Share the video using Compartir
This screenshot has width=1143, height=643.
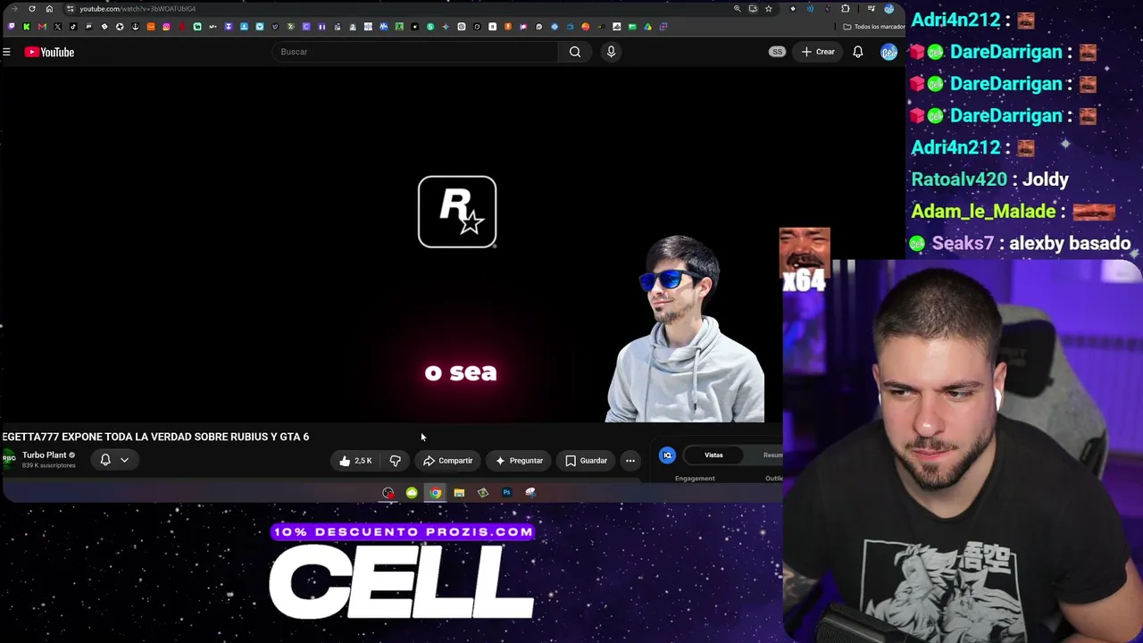[448, 461]
